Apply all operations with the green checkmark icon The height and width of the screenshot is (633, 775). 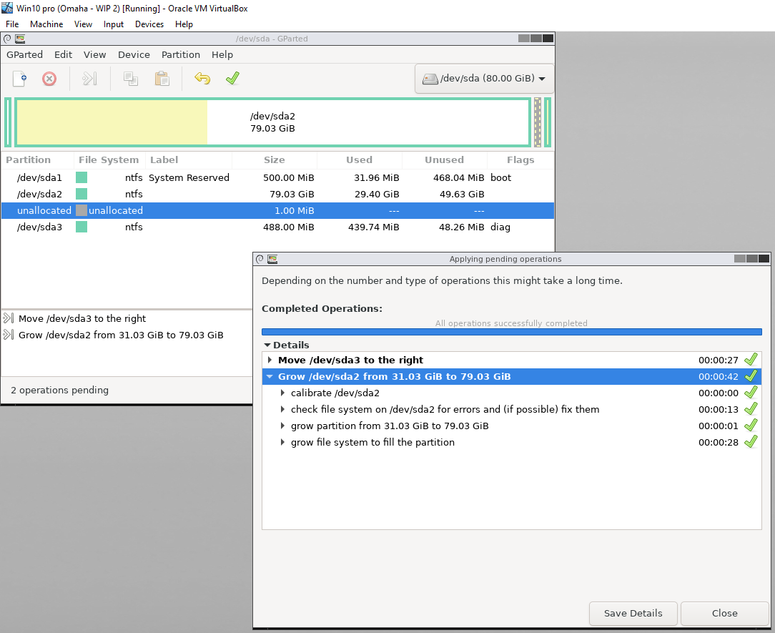pyautogui.click(x=232, y=79)
